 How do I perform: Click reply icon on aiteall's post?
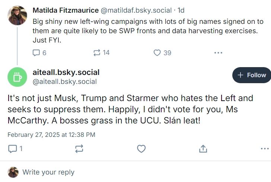(13, 149)
